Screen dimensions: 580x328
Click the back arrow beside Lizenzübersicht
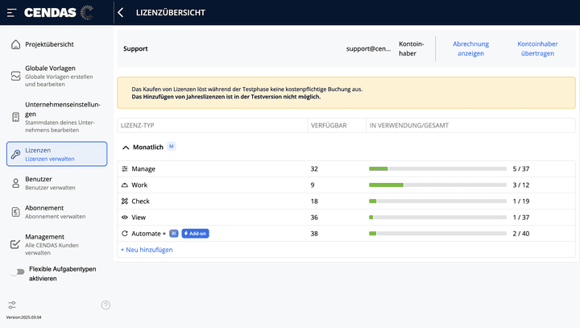(120, 13)
